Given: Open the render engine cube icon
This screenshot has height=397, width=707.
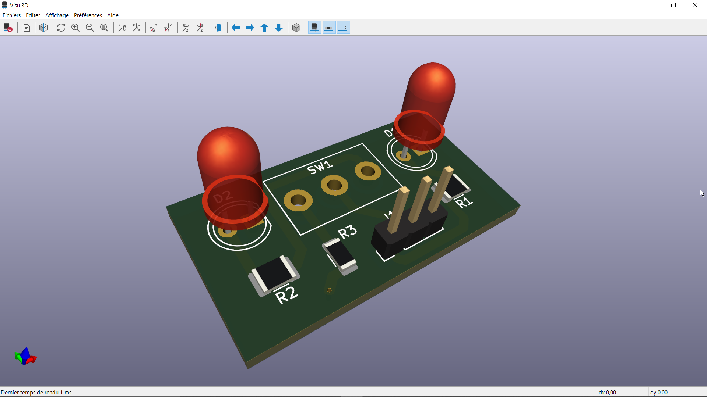Looking at the screenshot, I should click(x=43, y=28).
